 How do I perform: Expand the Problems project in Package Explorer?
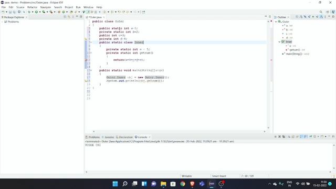coord(2,22)
